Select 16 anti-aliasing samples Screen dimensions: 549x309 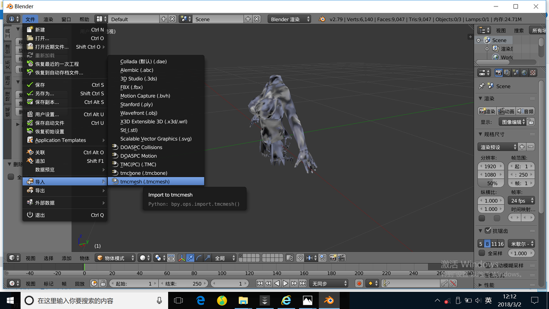pos(501,244)
